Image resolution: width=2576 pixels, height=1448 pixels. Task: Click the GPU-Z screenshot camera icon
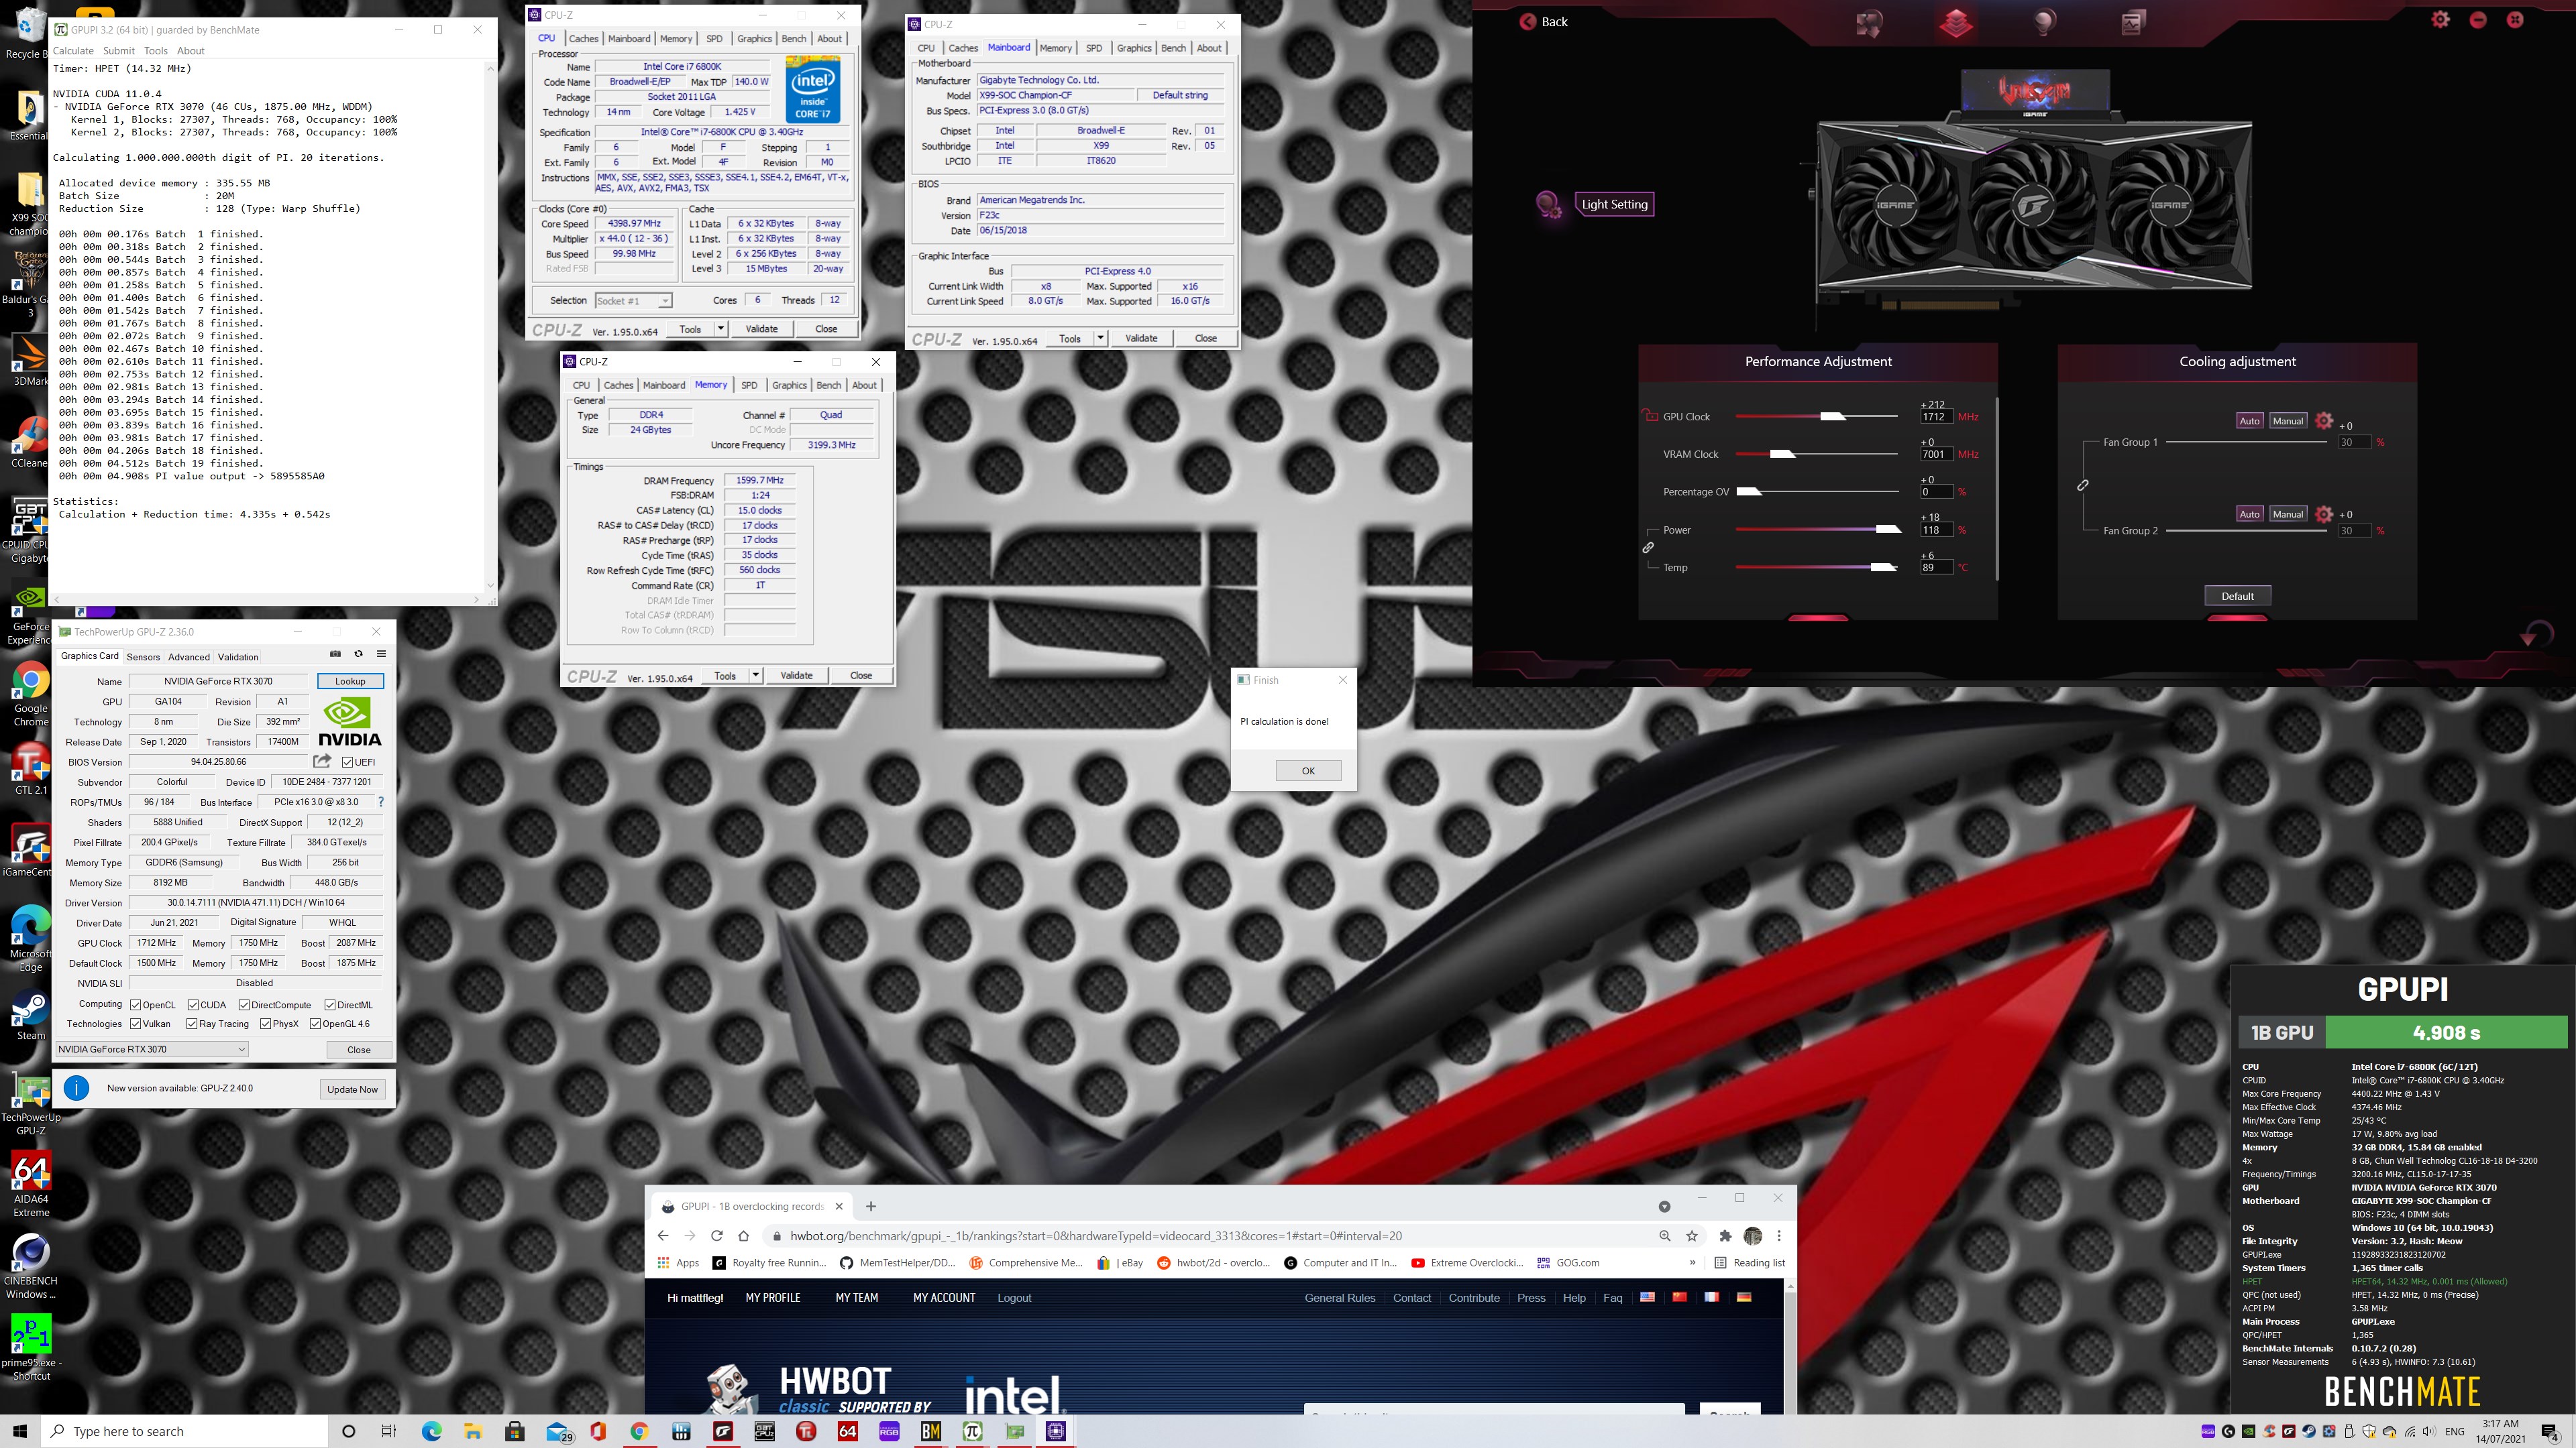tap(335, 654)
